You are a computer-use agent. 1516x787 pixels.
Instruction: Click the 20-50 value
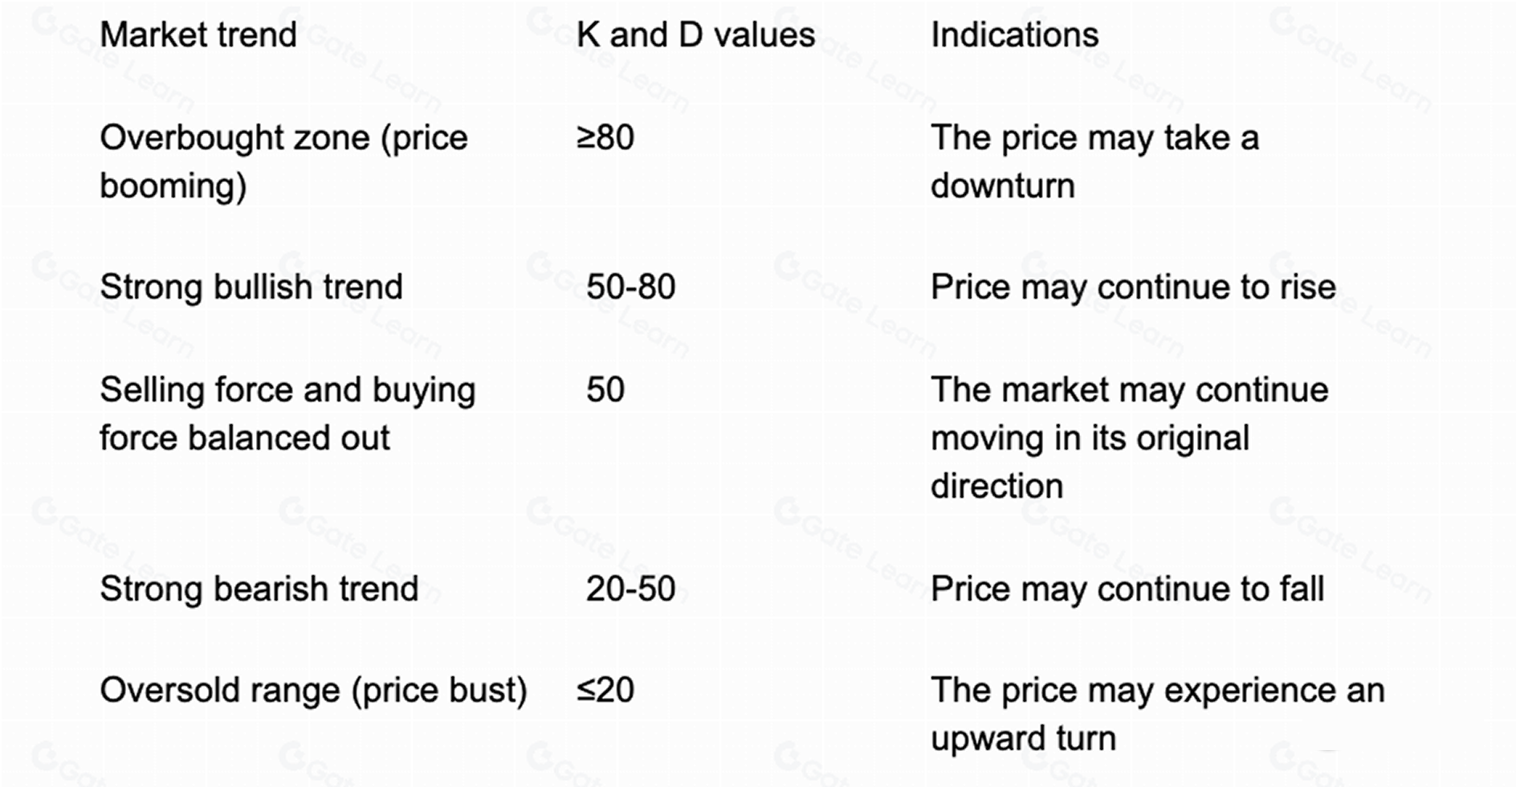point(631,589)
